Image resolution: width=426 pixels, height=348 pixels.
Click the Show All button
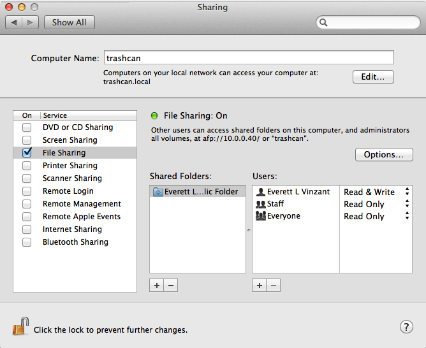(69, 22)
